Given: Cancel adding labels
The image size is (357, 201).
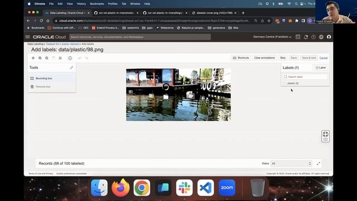Looking at the screenshot, I should [x=324, y=58].
